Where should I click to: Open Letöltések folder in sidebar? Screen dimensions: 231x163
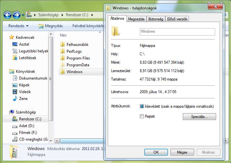click(x=27, y=58)
